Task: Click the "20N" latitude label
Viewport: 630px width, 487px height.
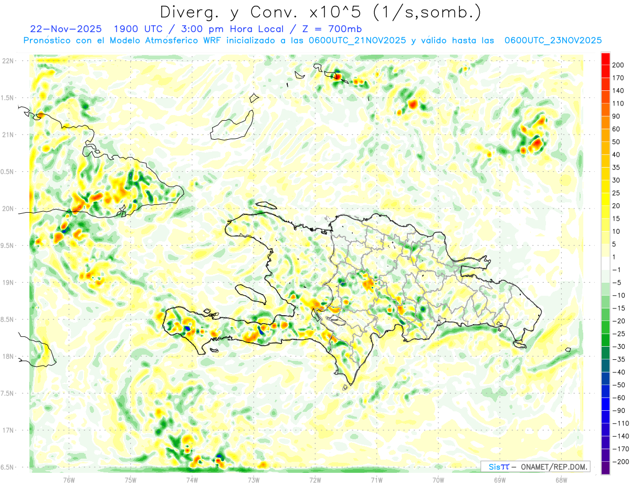Action: [x=8, y=209]
